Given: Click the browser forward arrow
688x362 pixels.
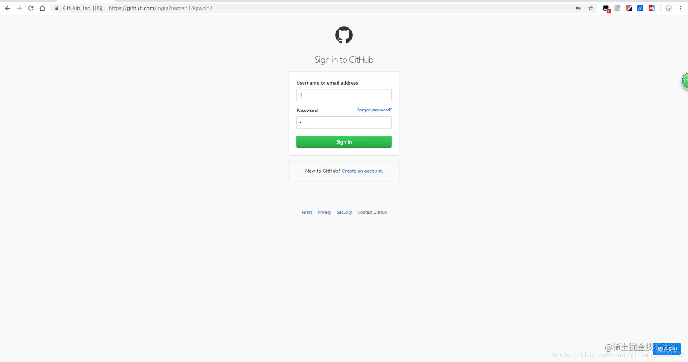Looking at the screenshot, I should coord(19,8).
